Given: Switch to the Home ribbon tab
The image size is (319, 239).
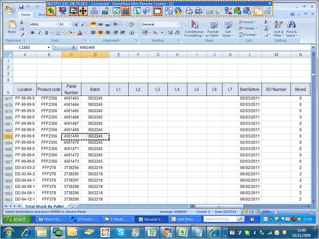Looking at the screenshot, I should tap(25, 14).
